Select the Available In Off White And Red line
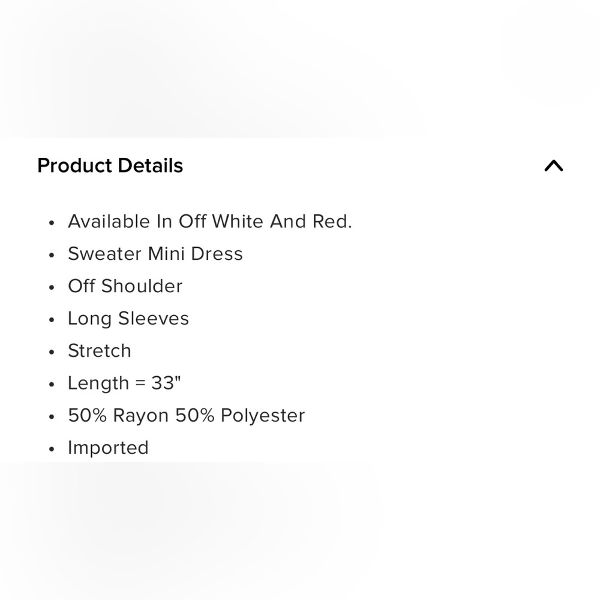 (x=209, y=221)
